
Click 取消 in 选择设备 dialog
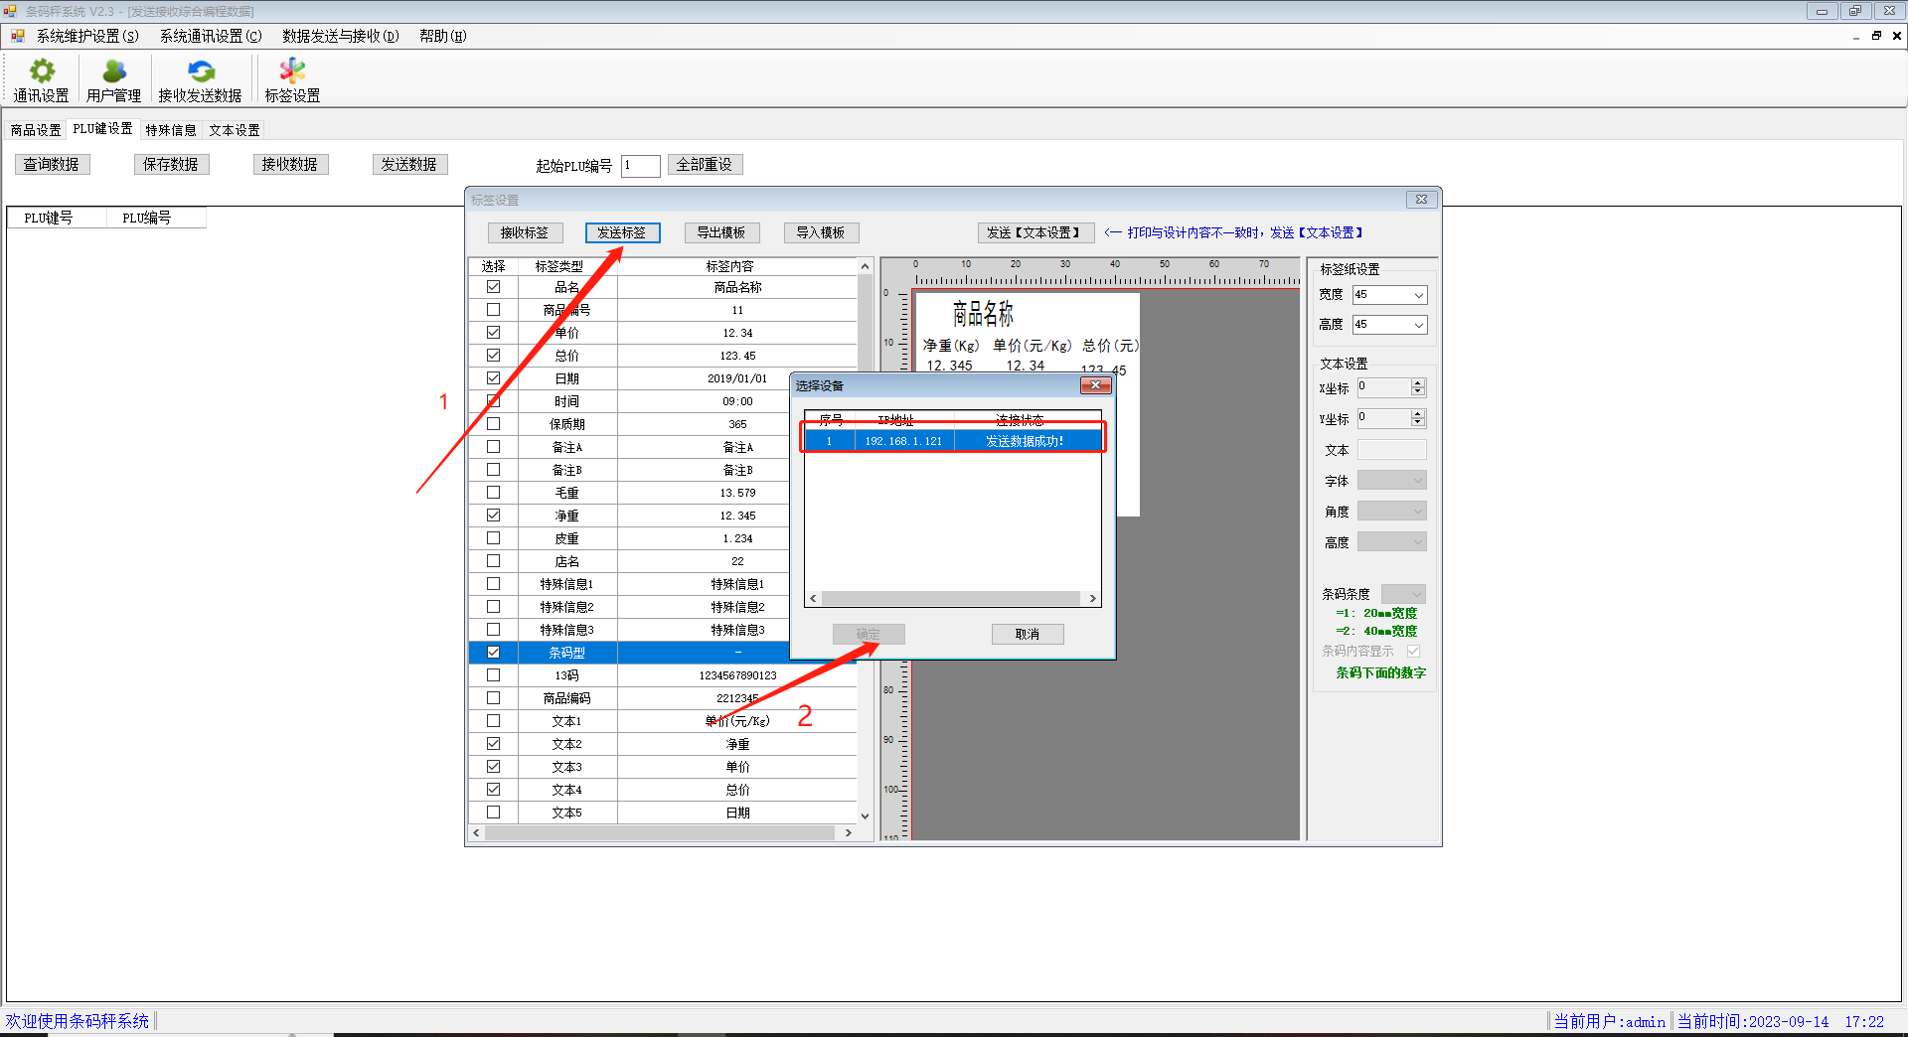tap(1028, 634)
